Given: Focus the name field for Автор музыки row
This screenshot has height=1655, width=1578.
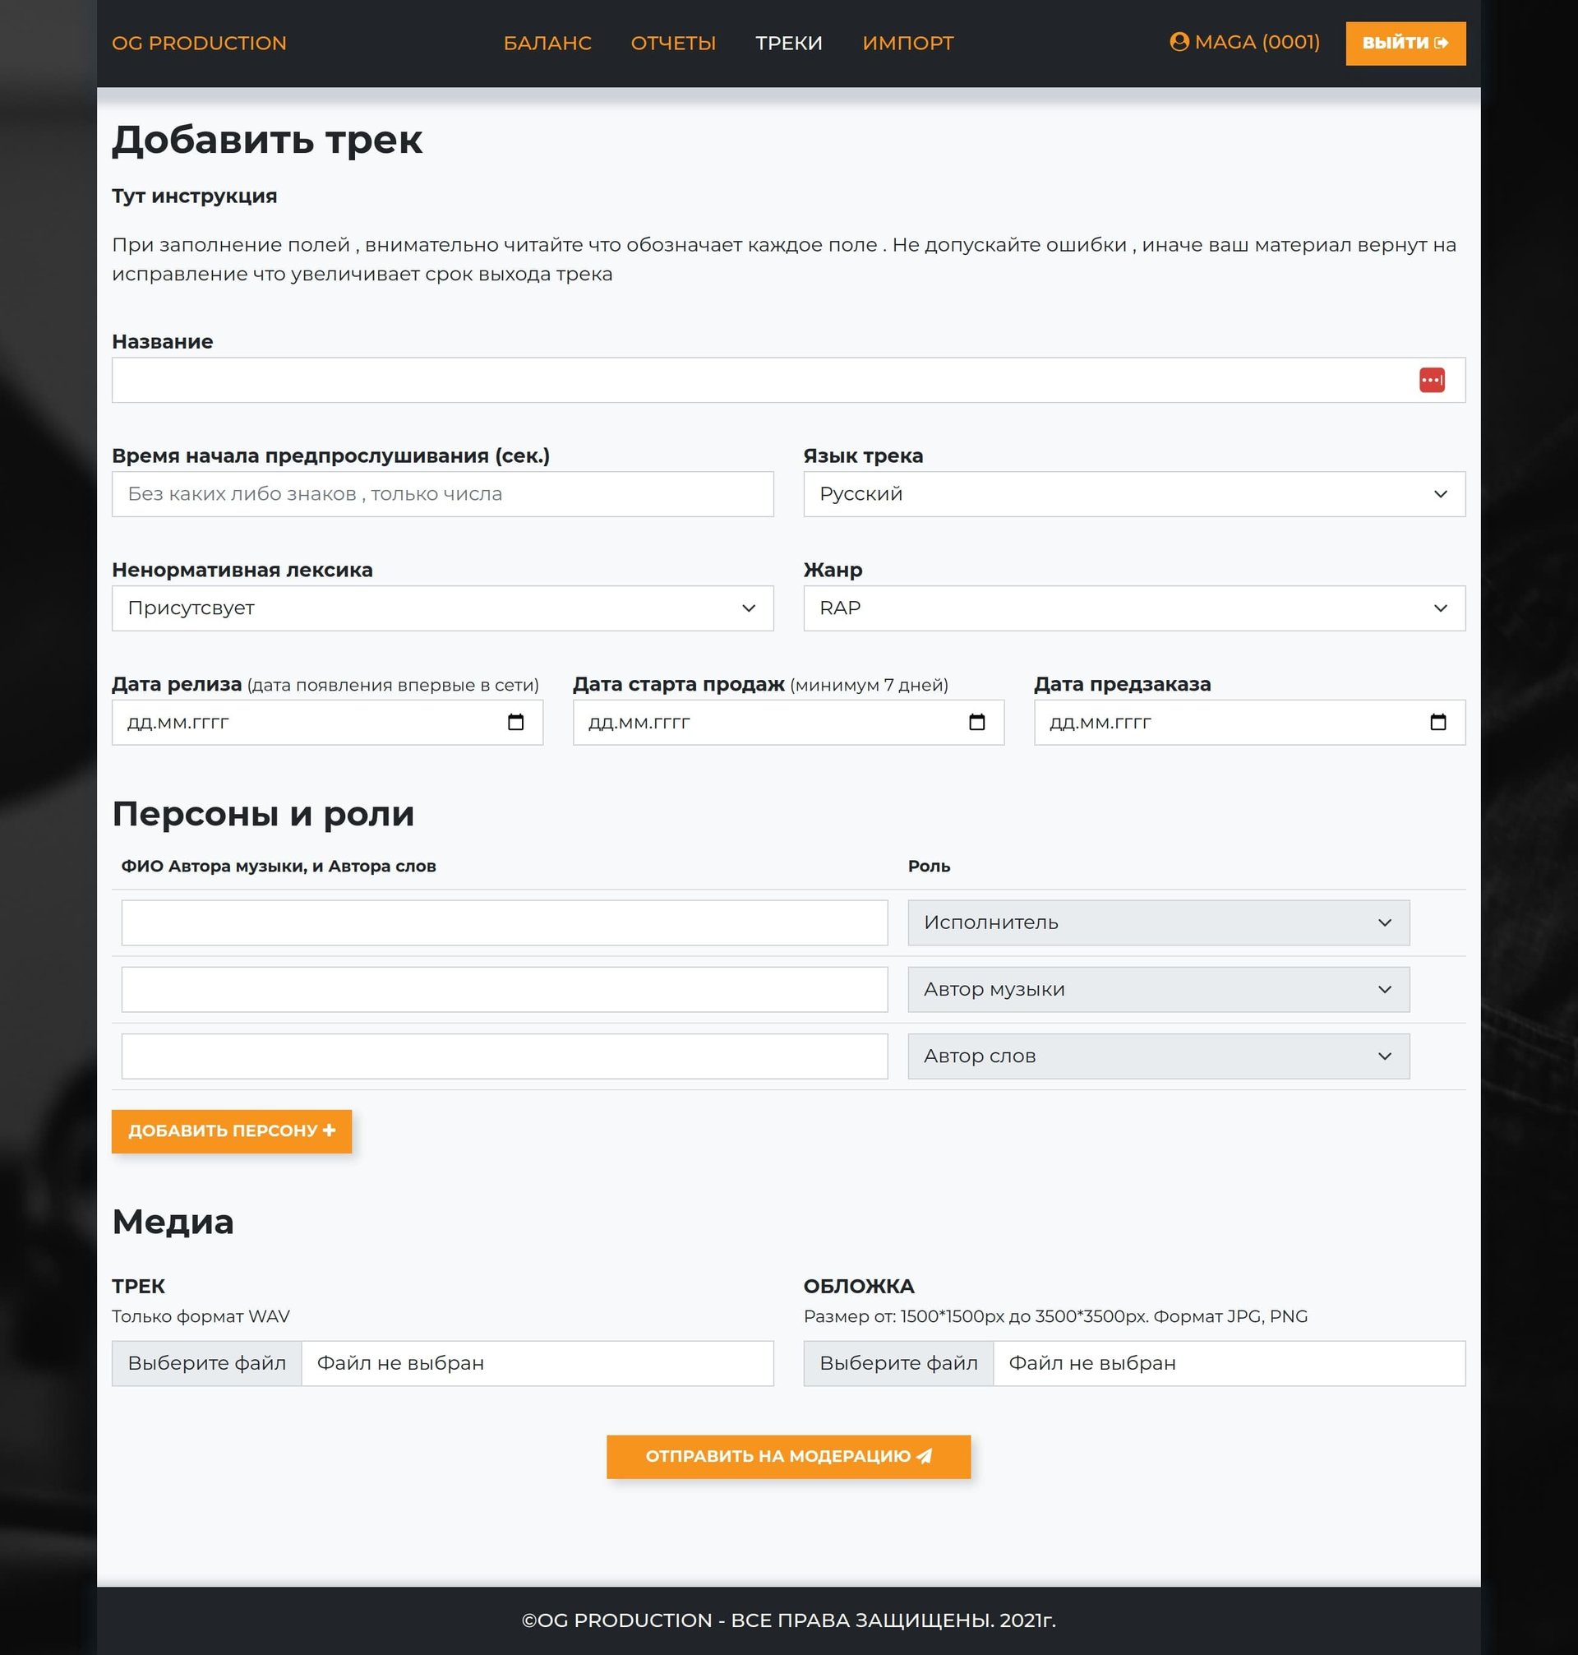Looking at the screenshot, I should (x=505, y=990).
